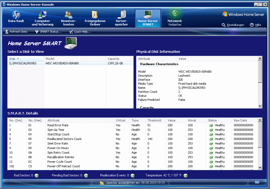
Task: Click Healthy icon for Reallocated Sectors Count
Action: [211, 139]
